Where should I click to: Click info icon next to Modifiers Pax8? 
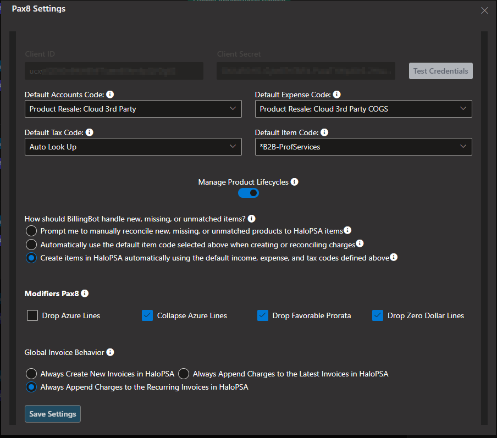tap(85, 293)
